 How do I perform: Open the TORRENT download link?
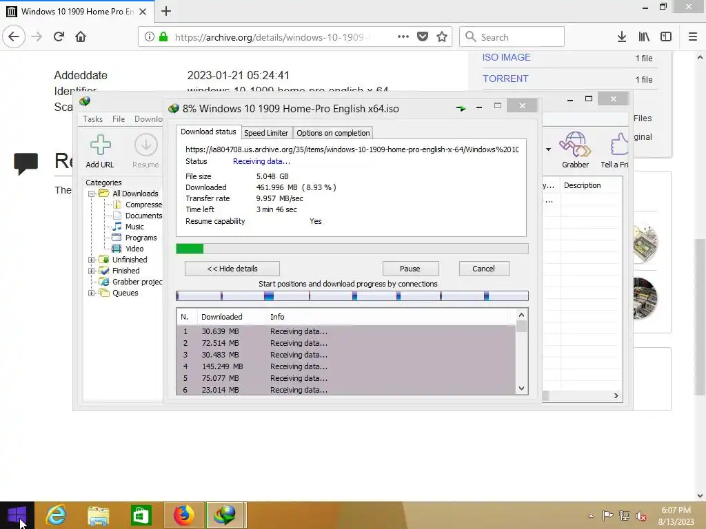point(505,79)
